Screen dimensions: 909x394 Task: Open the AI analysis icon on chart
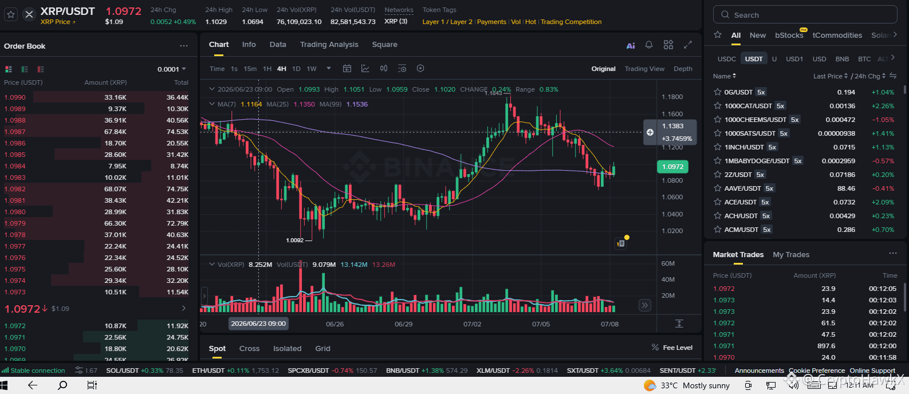[x=631, y=45]
